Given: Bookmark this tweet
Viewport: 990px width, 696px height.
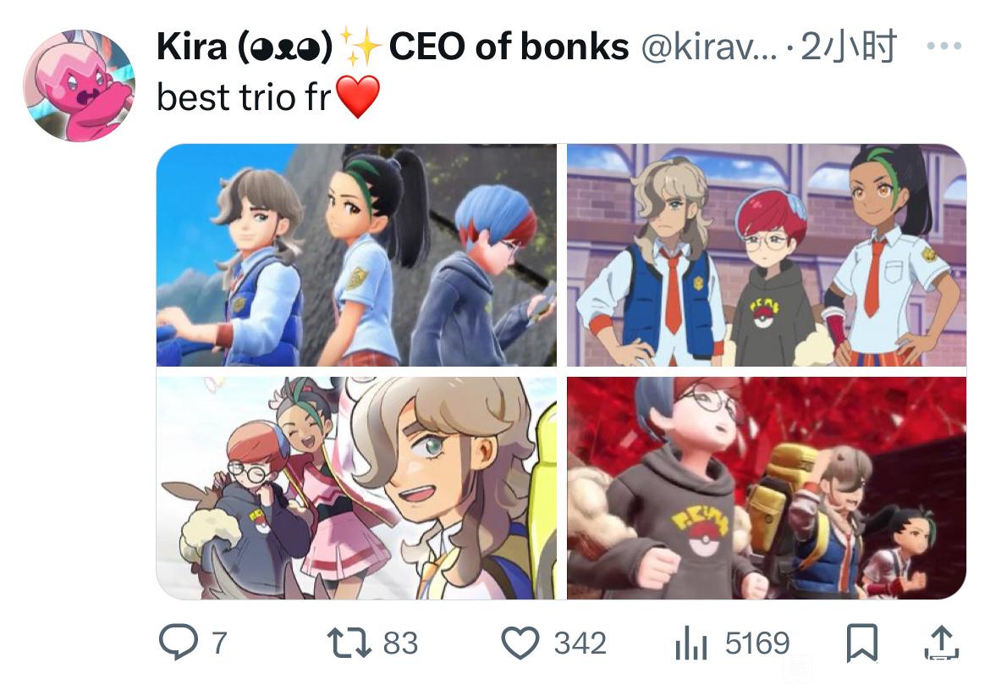Looking at the screenshot, I should (862, 643).
